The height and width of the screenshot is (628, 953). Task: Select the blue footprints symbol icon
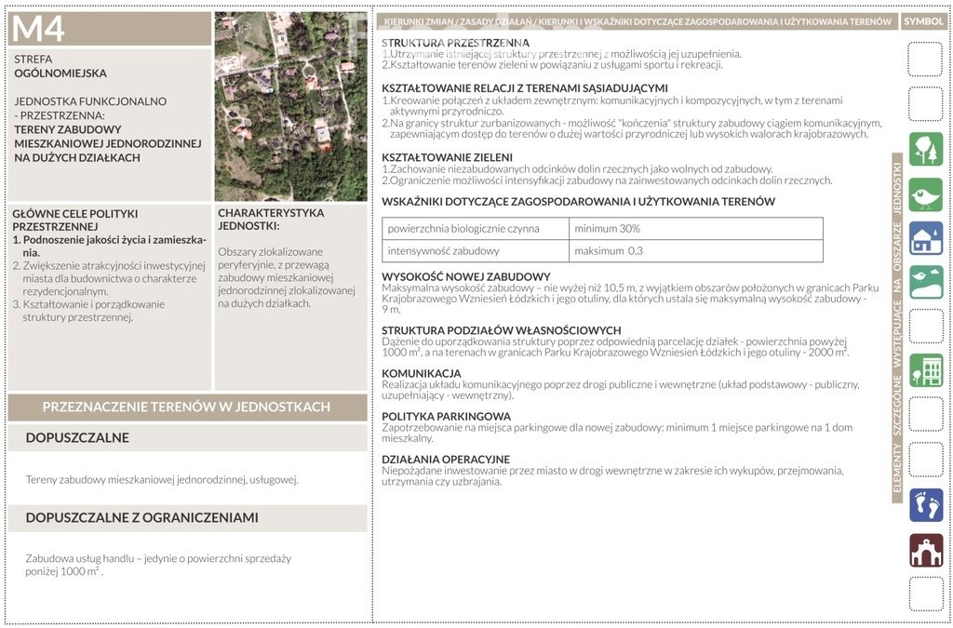click(x=926, y=505)
